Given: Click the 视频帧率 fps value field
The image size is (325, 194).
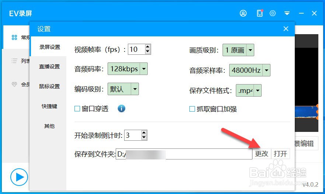Looking at the screenshot, I should 136,49.
